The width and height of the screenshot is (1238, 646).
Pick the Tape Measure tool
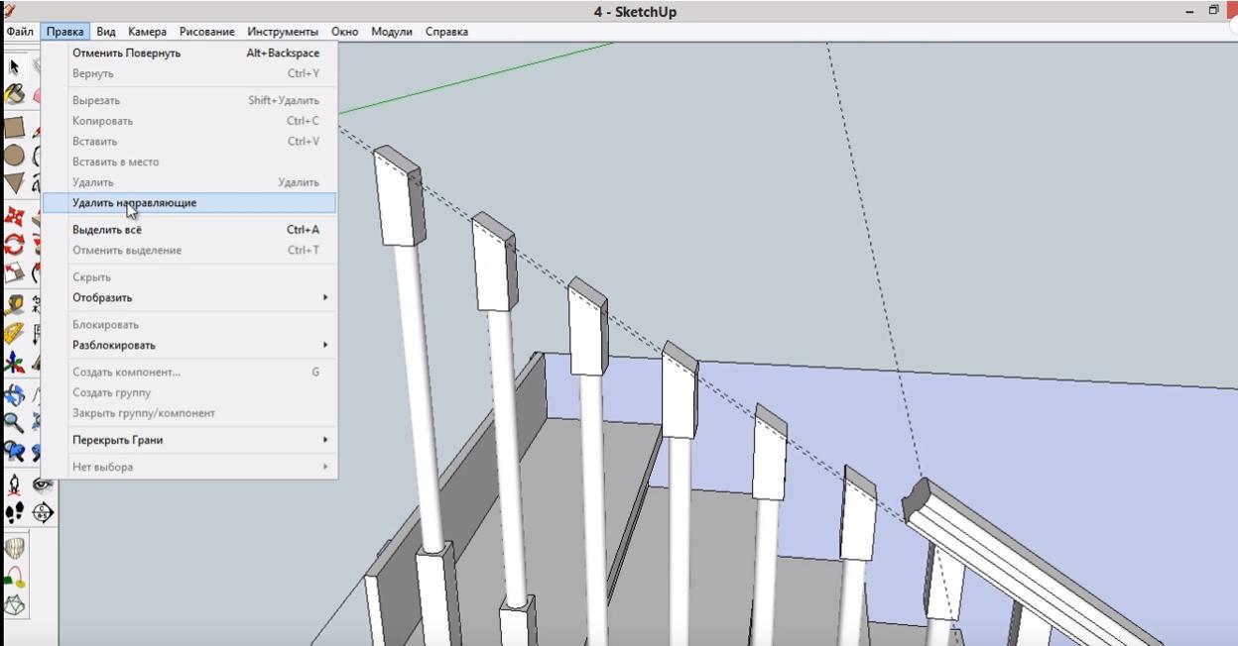(14, 305)
